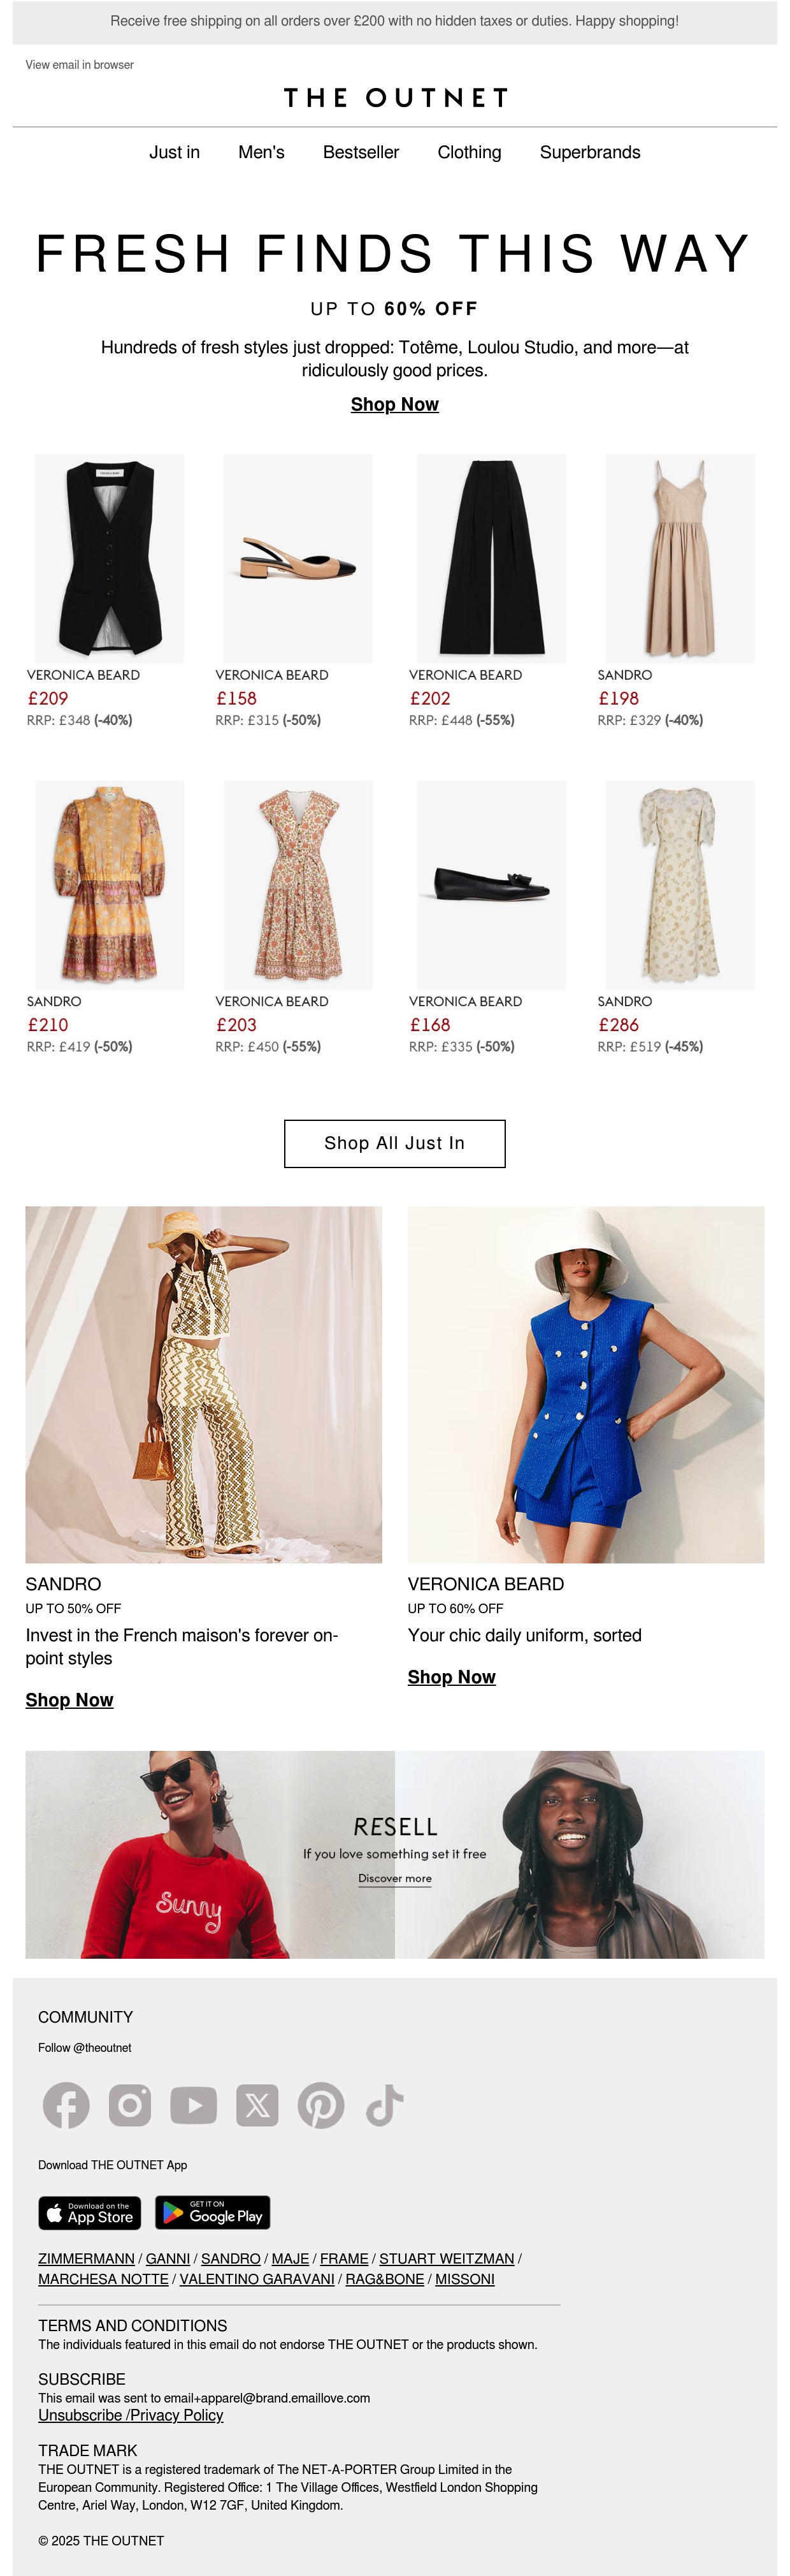
Task: Go to the Superbrands navigation item
Action: coord(590,152)
